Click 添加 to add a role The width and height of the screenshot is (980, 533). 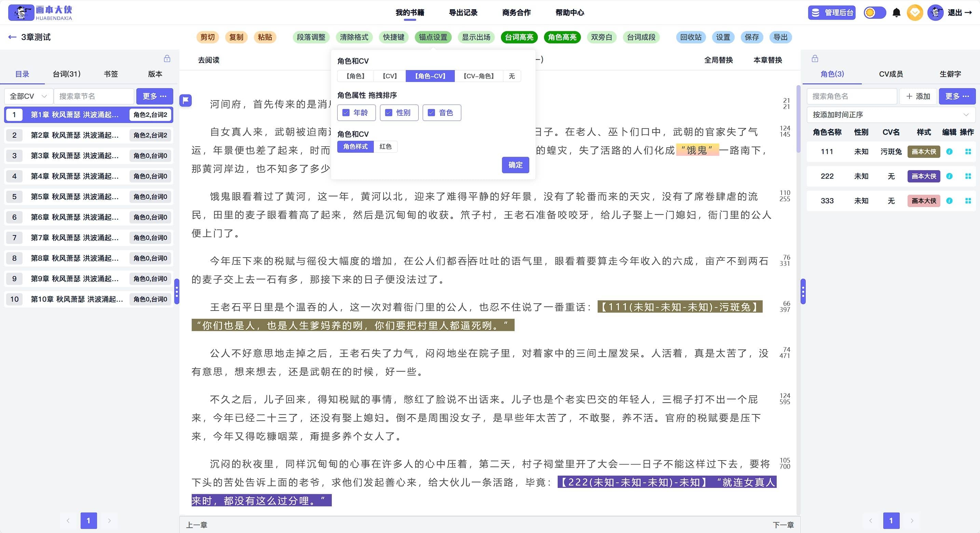pos(917,96)
